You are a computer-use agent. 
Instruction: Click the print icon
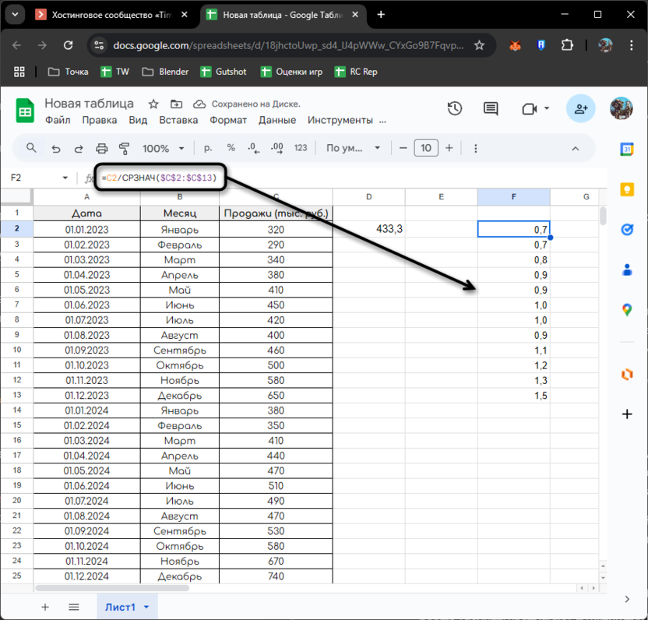pyautogui.click(x=101, y=148)
